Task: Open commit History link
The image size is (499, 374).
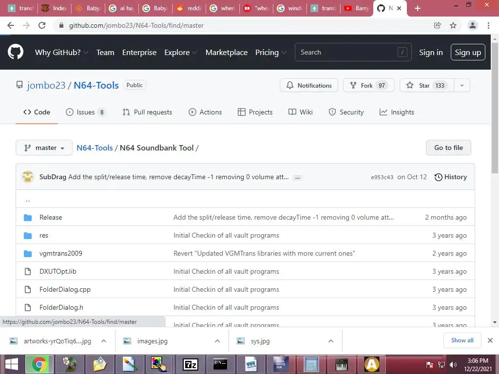Action: (x=451, y=177)
